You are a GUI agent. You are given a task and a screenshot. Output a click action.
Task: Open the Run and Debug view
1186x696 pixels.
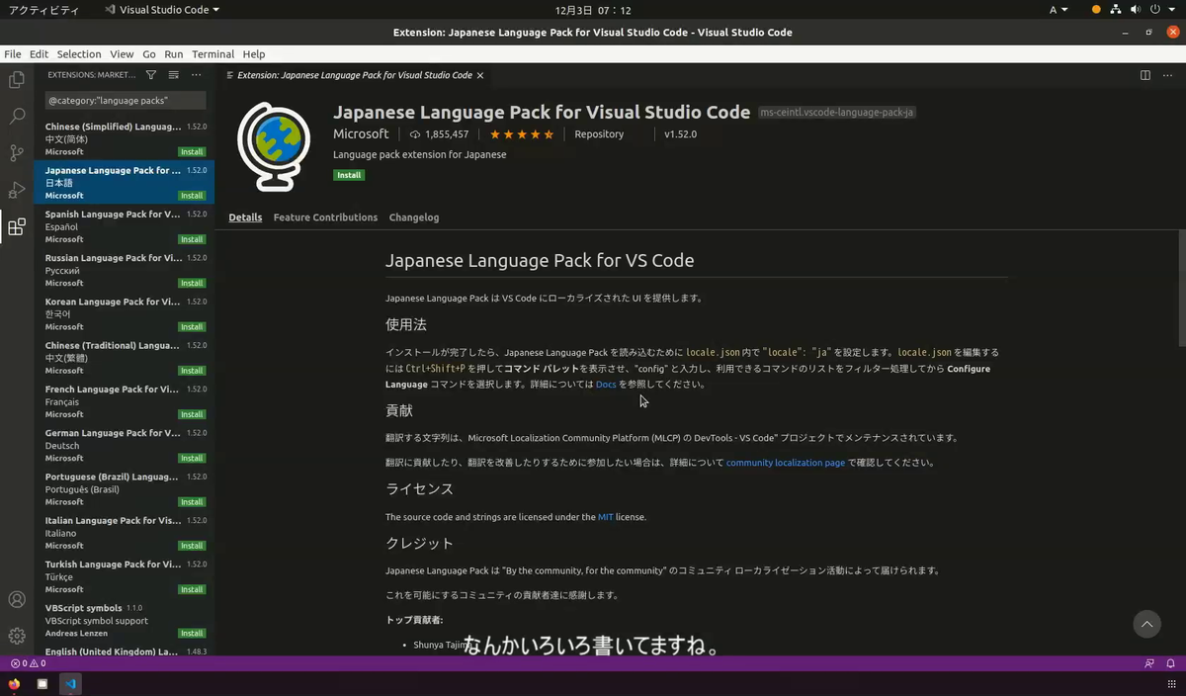[x=16, y=192]
